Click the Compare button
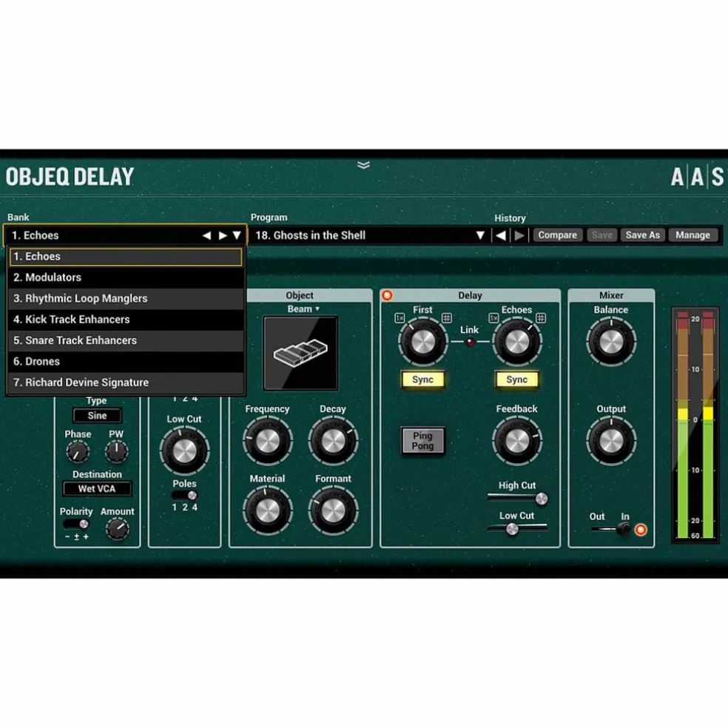728x728 pixels. 557,235
